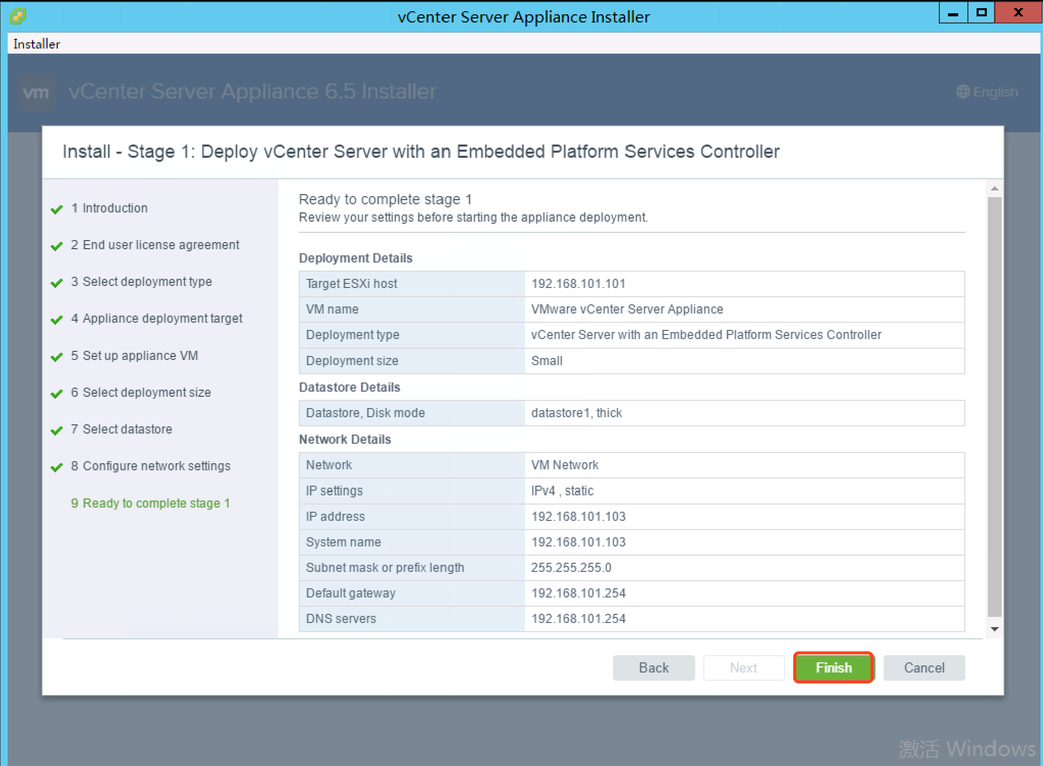
Task: Select step 2 End user license agreement
Action: (x=155, y=245)
